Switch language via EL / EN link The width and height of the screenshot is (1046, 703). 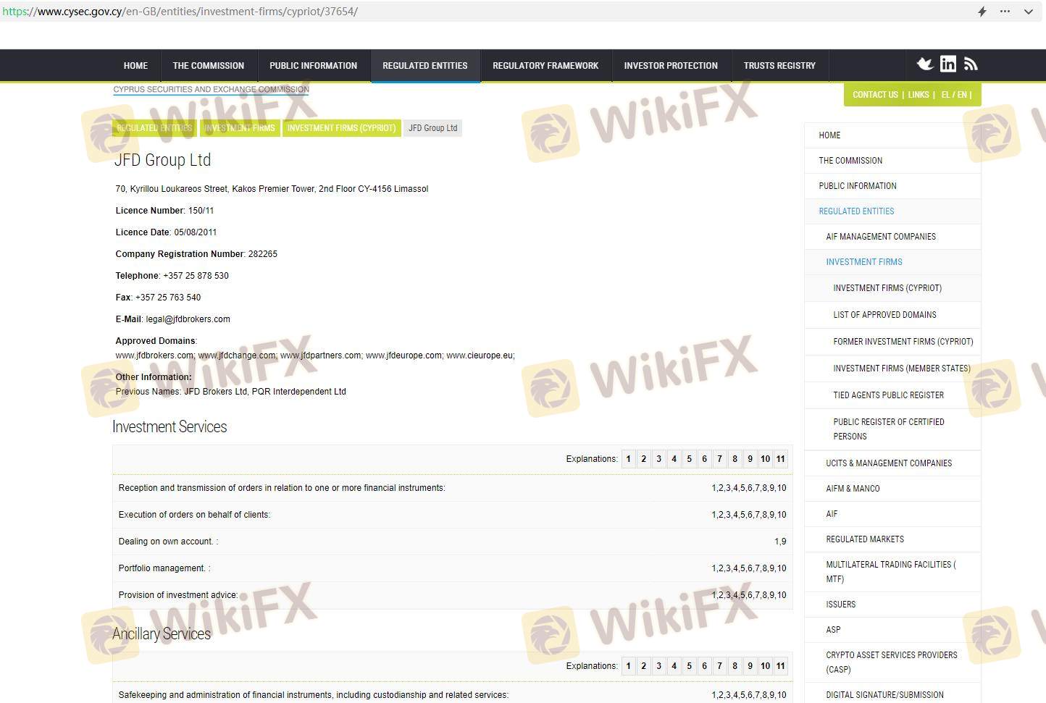pyautogui.click(x=954, y=95)
